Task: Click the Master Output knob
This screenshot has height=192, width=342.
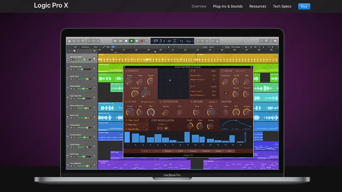Action: point(247,112)
